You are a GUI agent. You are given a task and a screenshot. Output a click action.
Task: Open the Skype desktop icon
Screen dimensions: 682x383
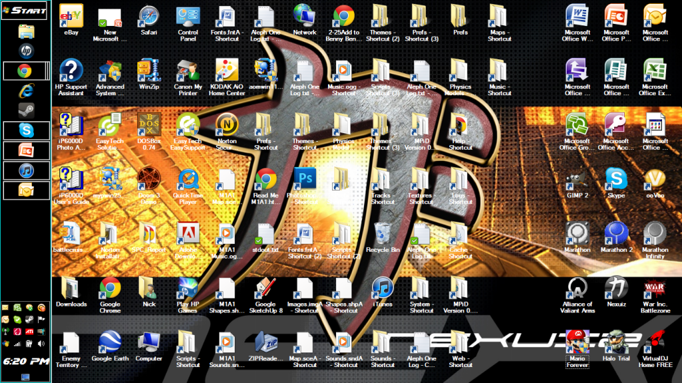point(616,183)
